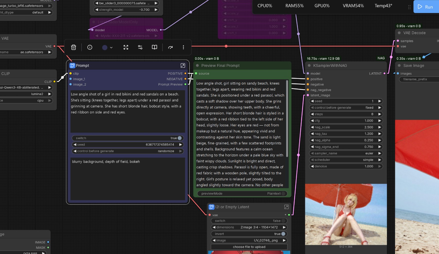Click the KSampler preview image thumbnail
The height and width of the screenshot is (254, 439).
point(346,214)
